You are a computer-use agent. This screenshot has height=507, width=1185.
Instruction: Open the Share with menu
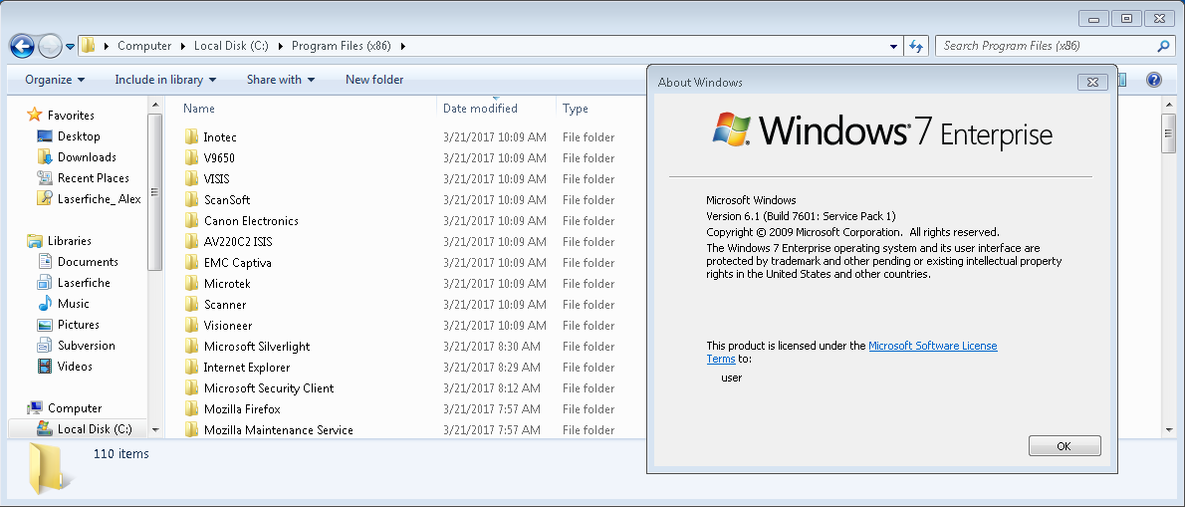pos(281,80)
